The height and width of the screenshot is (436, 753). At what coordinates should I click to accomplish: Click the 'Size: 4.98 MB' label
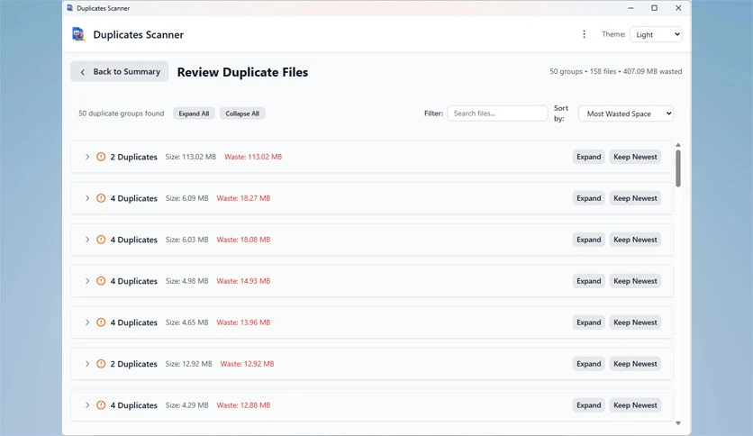[x=186, y=281]
